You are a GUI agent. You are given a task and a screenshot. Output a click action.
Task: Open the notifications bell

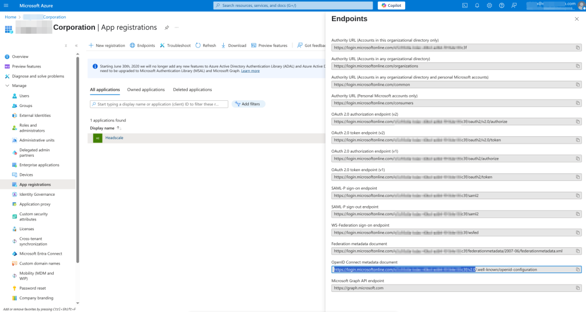click(477, 6)
